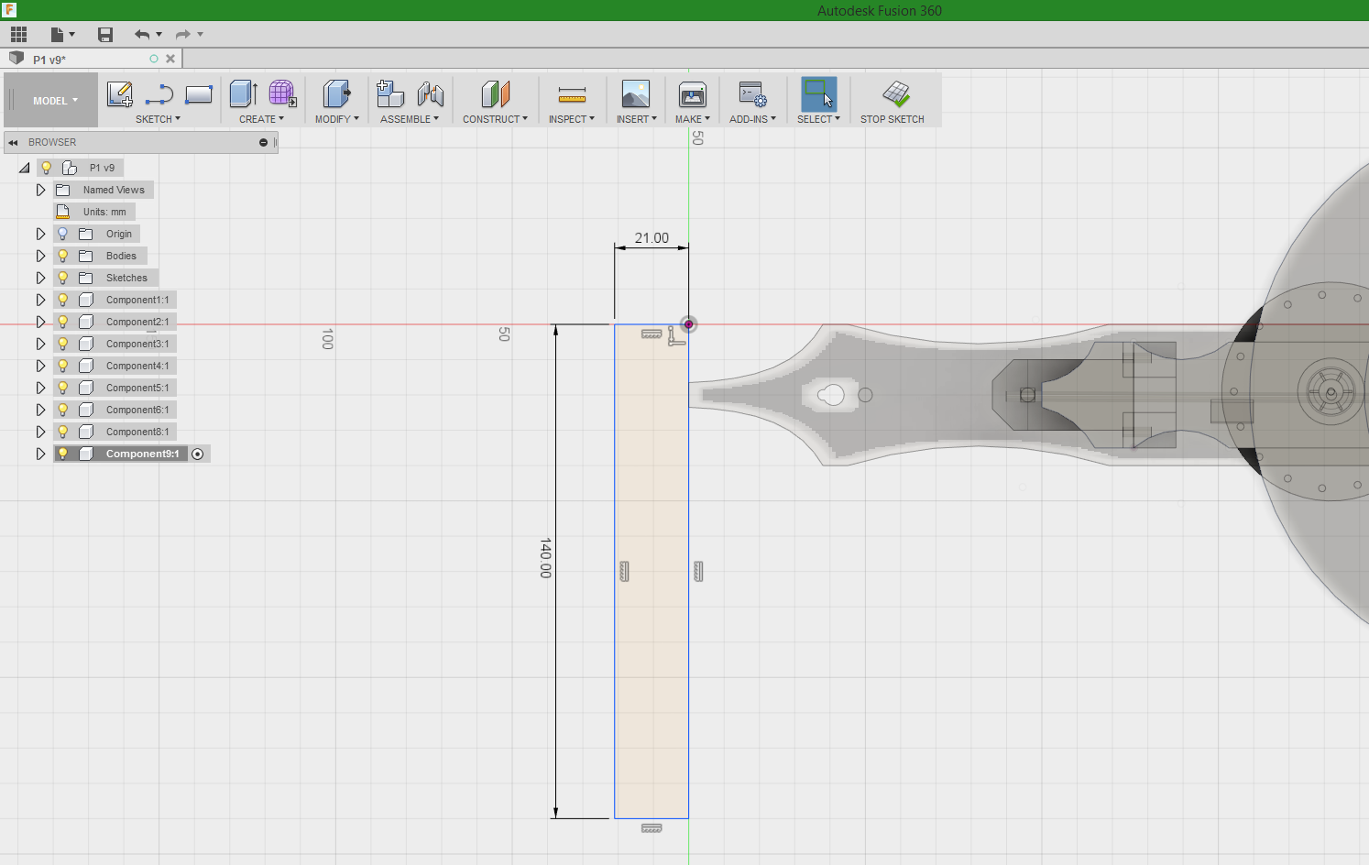Select the Extrude tool icon
The image size is (1369, 865).
pyautogui.click(x=243, y=93)
